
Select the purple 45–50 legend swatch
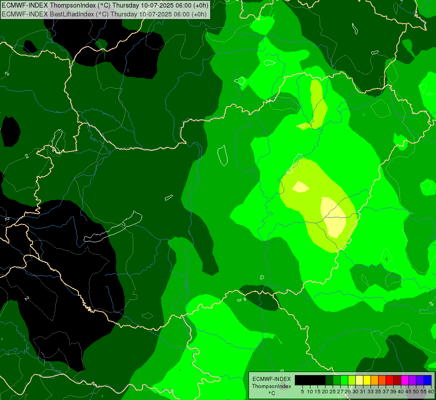coord(412,380)
